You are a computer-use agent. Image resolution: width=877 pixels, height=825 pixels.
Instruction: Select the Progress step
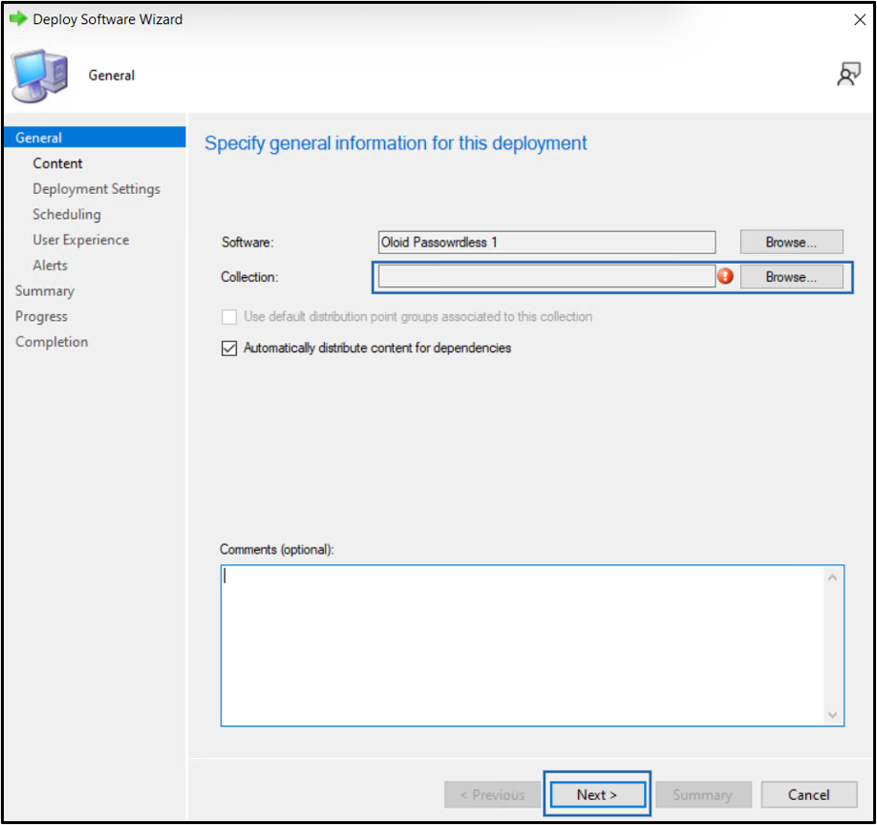(x=42, y=317)
